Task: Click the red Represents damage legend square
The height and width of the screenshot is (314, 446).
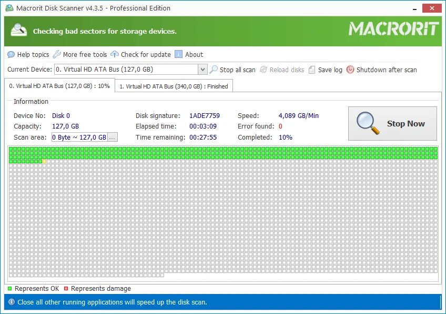Action: pyautogui.click(x=66, y=288)
